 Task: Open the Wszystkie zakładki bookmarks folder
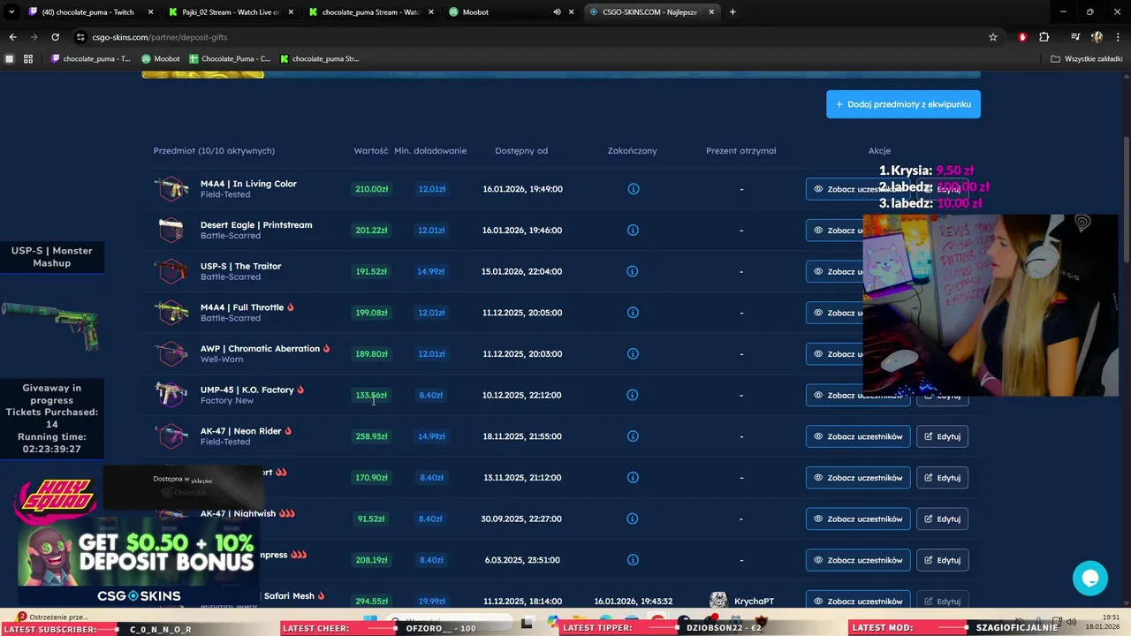[x=1087, y=59]
